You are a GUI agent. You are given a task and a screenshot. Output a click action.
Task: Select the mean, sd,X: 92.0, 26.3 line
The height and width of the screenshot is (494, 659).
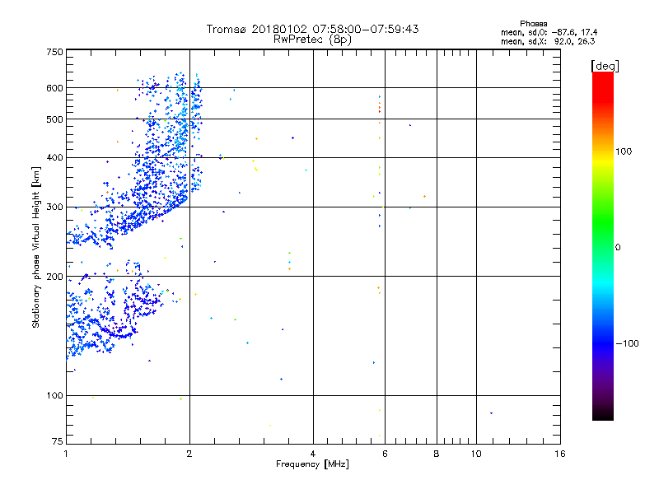click(548, 41)
